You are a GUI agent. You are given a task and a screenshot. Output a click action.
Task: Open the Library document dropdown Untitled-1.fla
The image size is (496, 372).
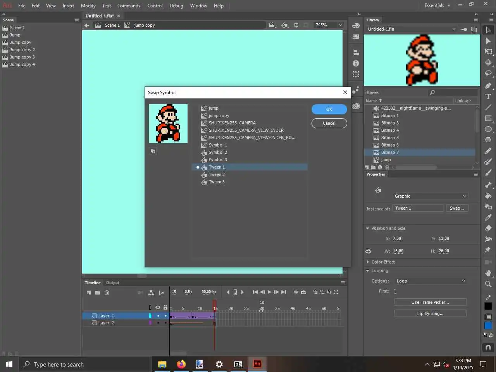tap(412, 29)
